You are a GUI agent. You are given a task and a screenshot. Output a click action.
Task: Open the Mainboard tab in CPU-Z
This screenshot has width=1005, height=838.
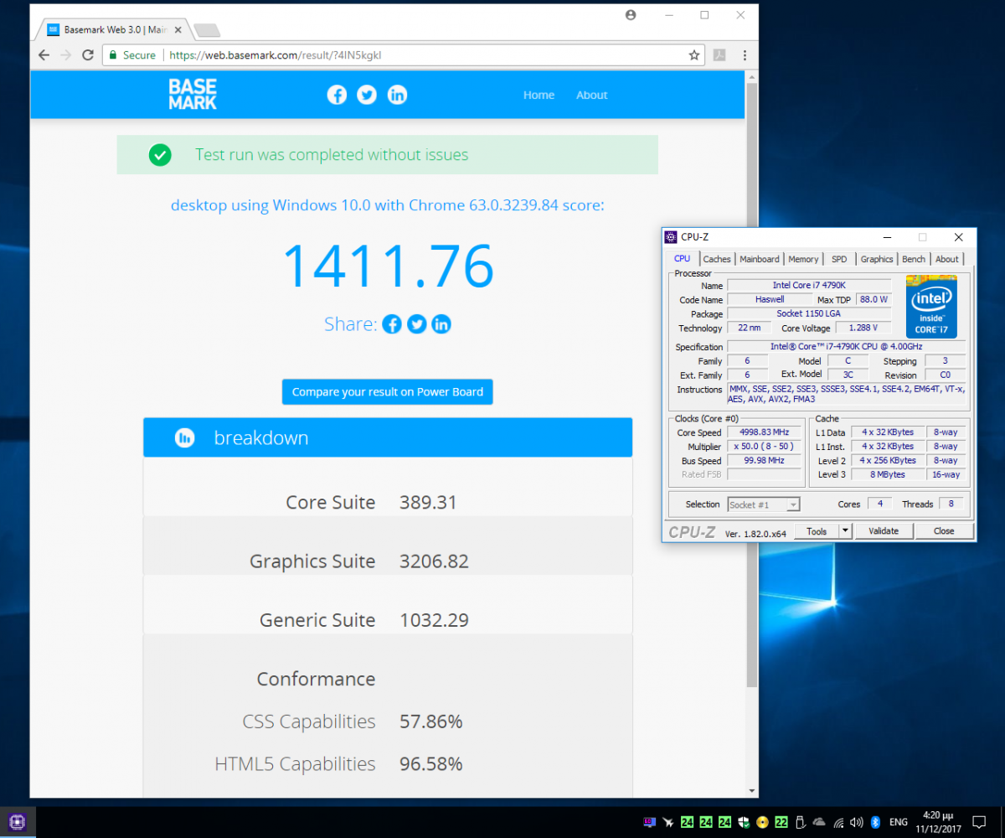pos(760,259)
